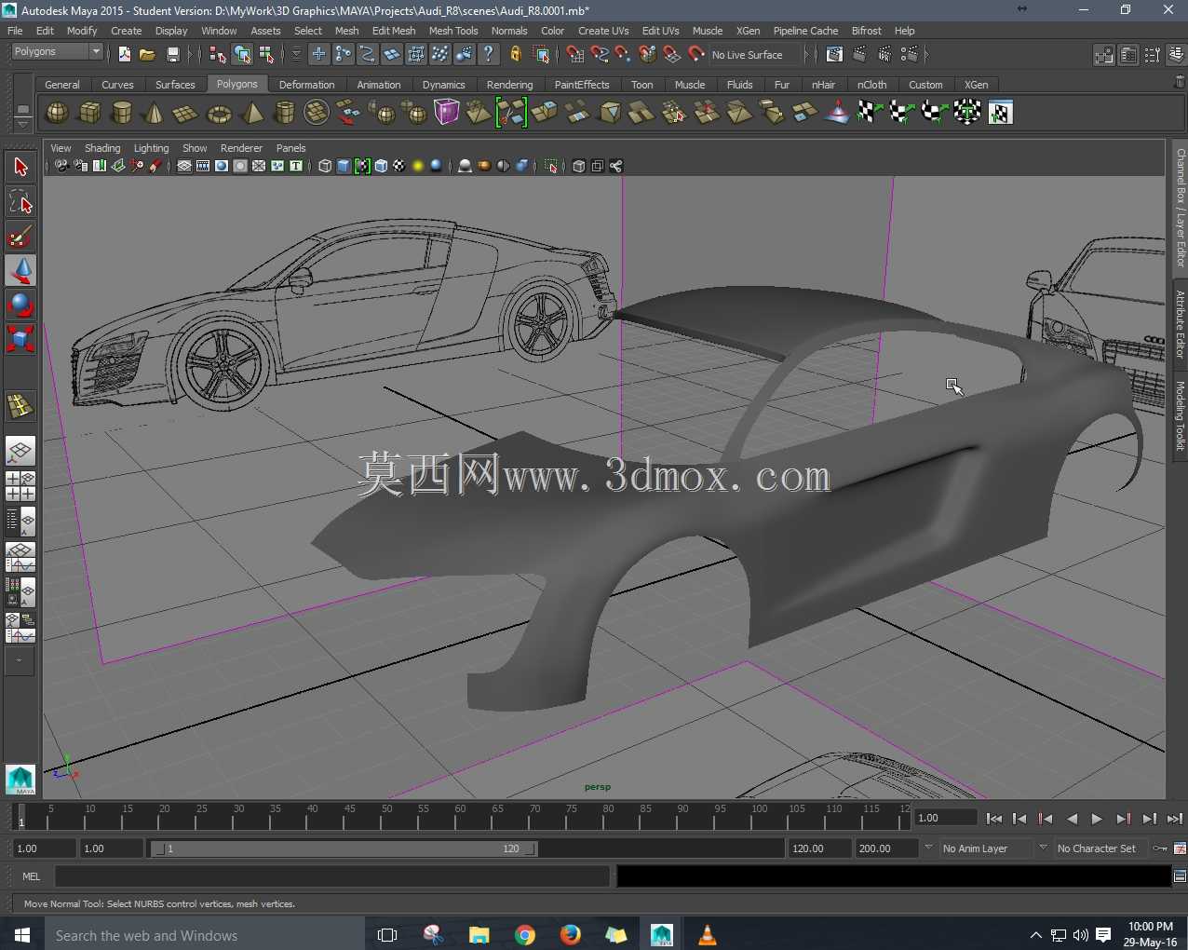Click the purple cube shelf icon
The width and height of the screenshot is (1188, 950).
click(x=447, y=113)
